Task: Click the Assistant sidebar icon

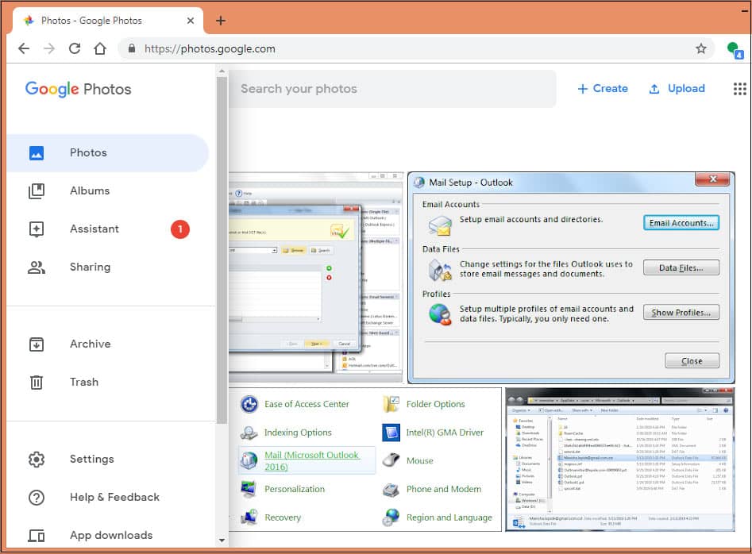Action: 37,229
